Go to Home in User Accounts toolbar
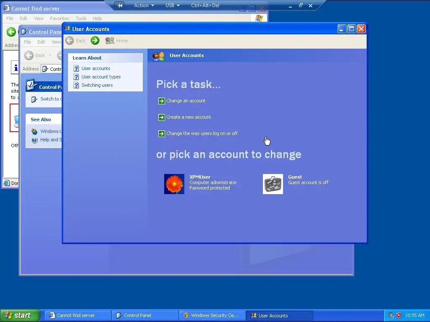 click(117, 41)
